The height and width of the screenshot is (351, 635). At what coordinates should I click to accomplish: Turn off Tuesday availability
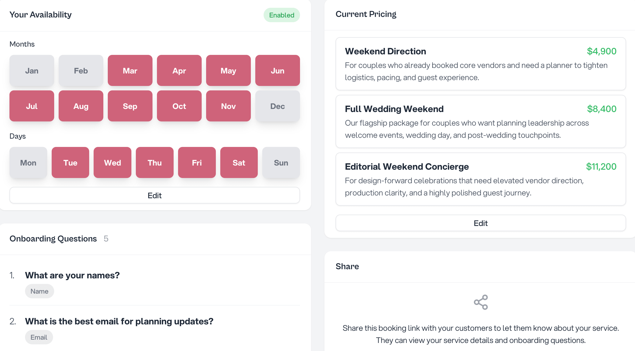tap(70, 162)
